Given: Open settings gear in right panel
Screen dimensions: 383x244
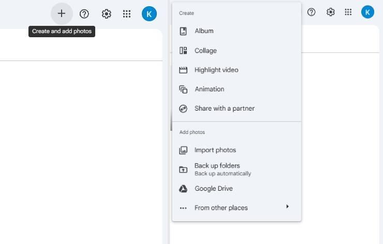Looking at the screenshot, I should 330,12.
